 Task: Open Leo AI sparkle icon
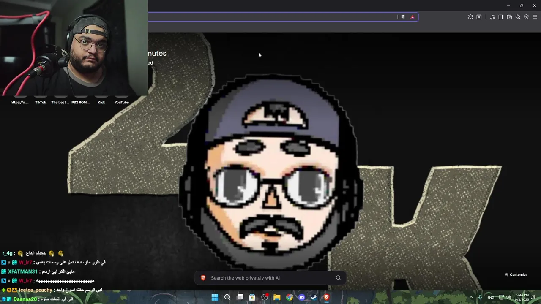pos(518,17)
